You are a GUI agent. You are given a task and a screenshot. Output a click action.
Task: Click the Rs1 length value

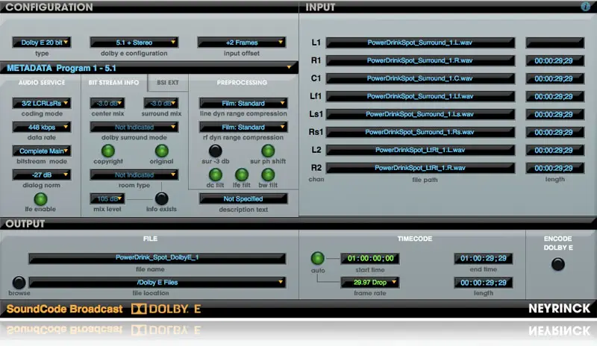(554, 132)
